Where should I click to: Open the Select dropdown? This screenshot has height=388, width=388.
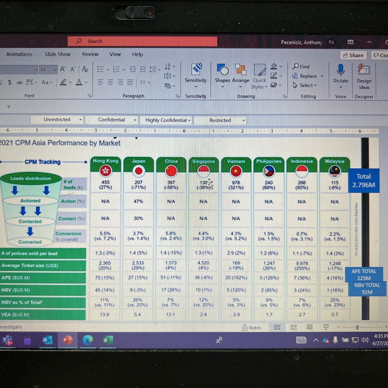pyautogui.click(x=305, y=85)
